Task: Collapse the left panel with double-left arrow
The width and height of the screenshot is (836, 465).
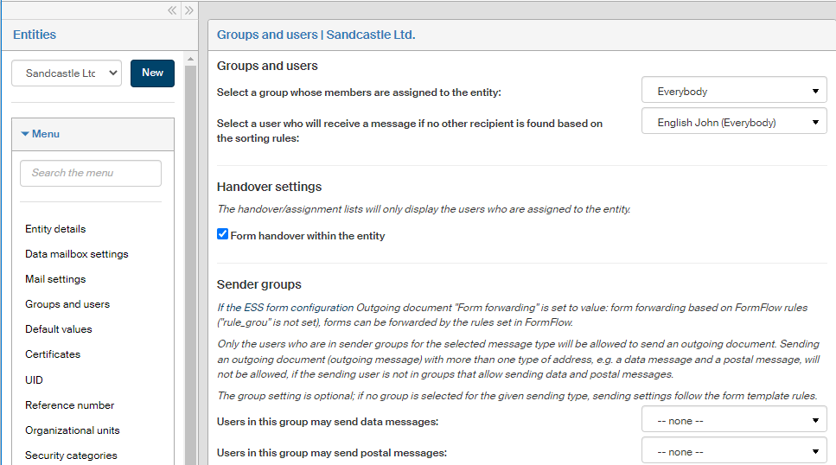Action: [172, 10]
